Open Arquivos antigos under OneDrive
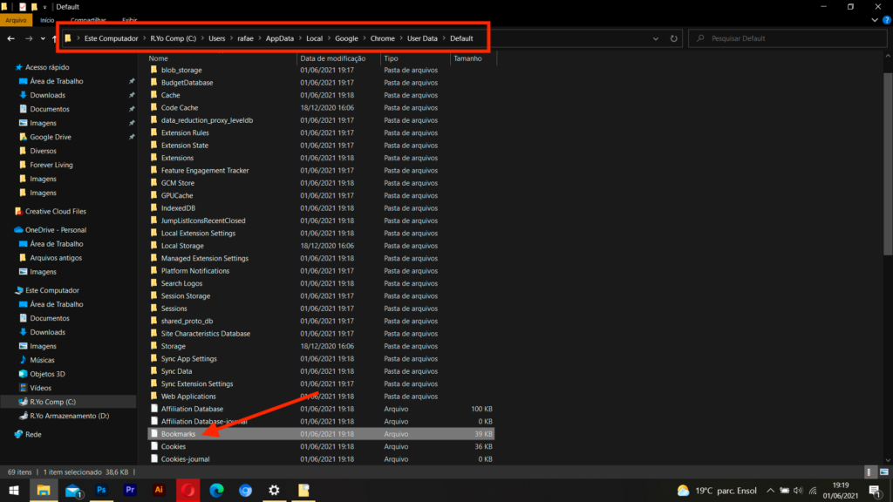This screenshot has height=502, width=893. pyautogui.click(x=55, y=258)
